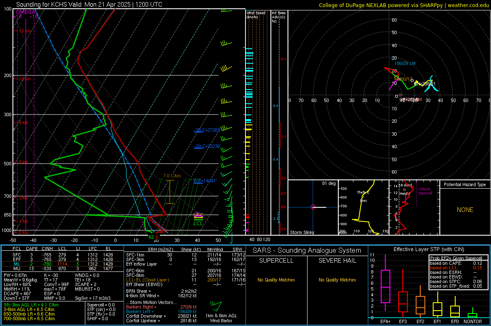The image size is (491, 326).
Task: Click the 'Potential Hazard Type' heading
Action: point(465,184)
